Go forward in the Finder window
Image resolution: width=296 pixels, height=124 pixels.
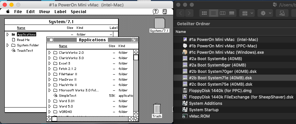(189, 13)
